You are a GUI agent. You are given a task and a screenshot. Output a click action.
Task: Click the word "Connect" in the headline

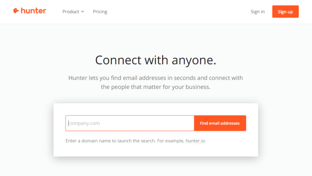point(119,60)
